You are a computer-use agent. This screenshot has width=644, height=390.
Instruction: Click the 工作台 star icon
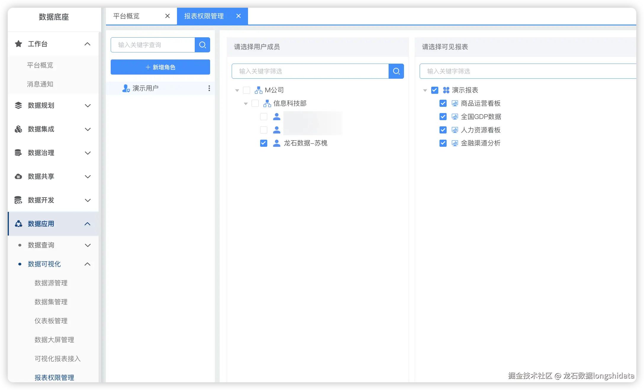(18, 44)
